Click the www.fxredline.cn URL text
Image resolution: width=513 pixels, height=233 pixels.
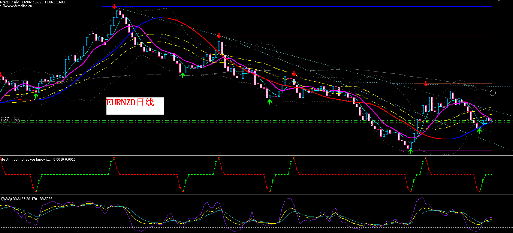coord(16,6)
